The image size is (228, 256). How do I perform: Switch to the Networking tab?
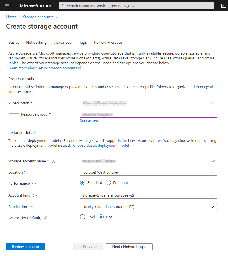click(x=36, y=42)
